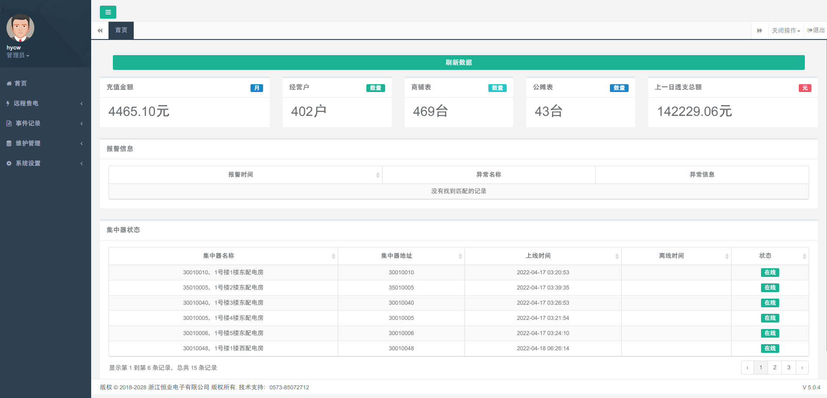Open the 关闭操作 dropdown
Screen dimensions: 827x398
click(x=786, y=30)
